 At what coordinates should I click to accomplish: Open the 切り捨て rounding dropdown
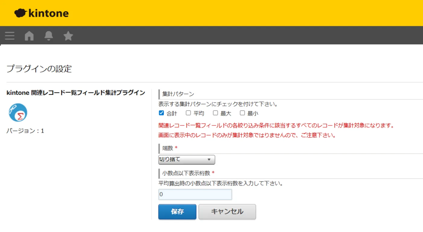coord(187,160)
